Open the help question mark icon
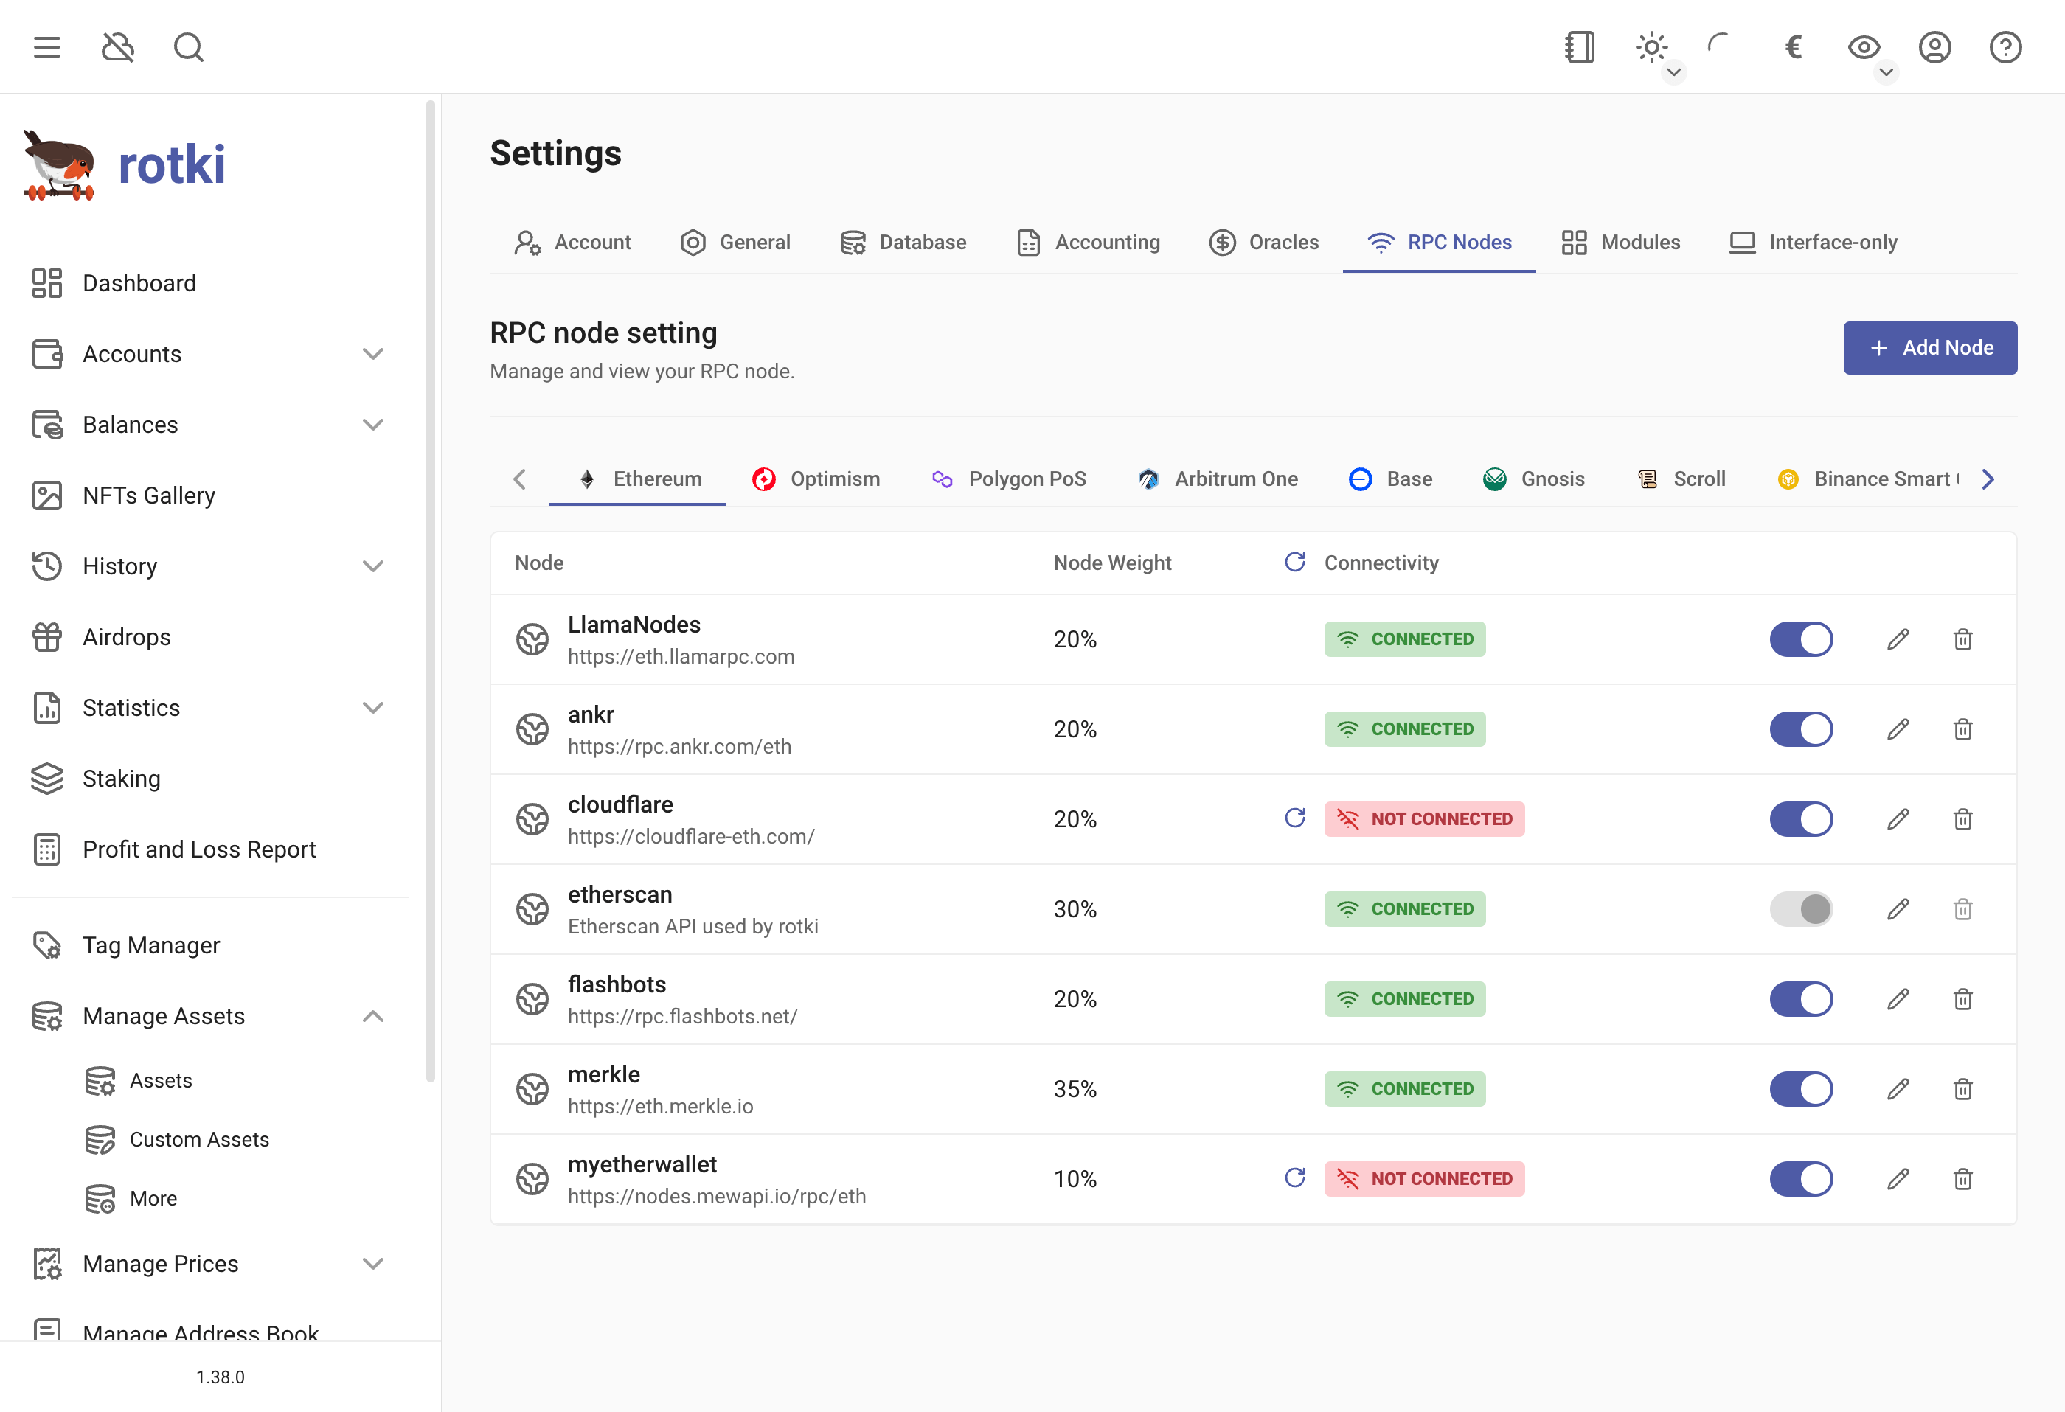Screen dimensions: 2065x1412 pos(2005,47)
